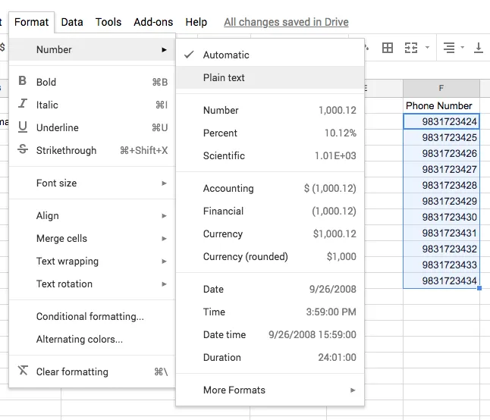
Task: Click the Italic icon in Format menu
Action: pos(22,105)
